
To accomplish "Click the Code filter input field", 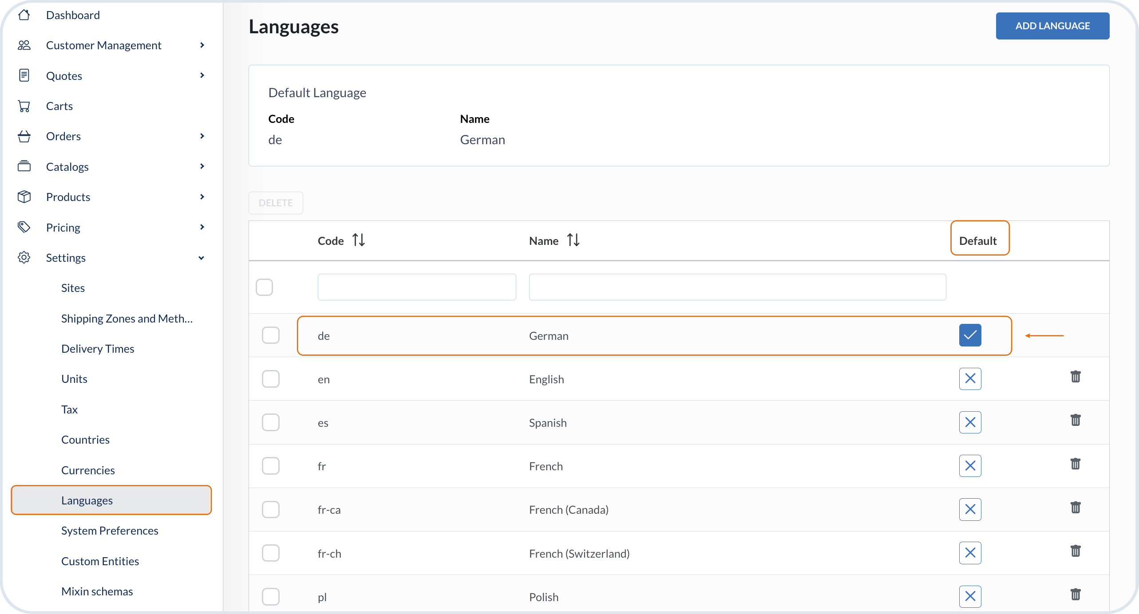I will 416,287.
